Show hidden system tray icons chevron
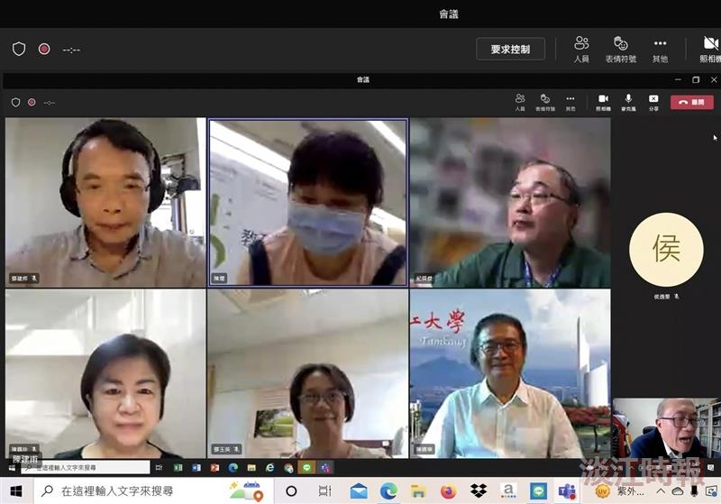721x504 pixels. 661,491
